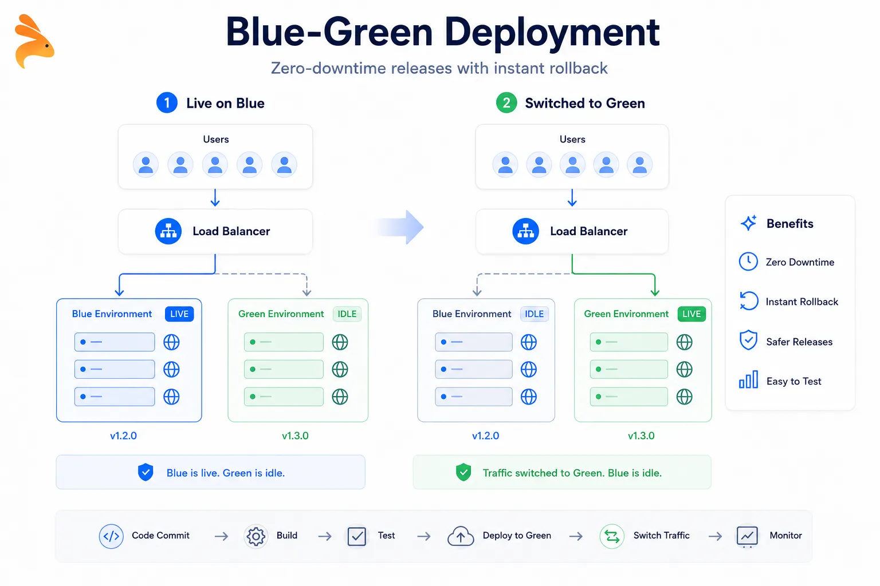Click the blue LIVE badge on Blue Environment

[x=179, y=314]
